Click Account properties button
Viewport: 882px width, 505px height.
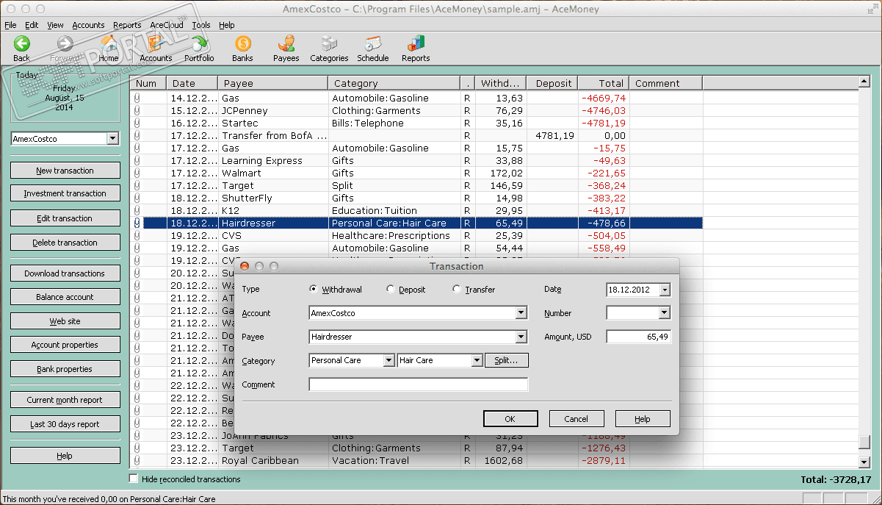pyautogui.click(x=65, y=345)
